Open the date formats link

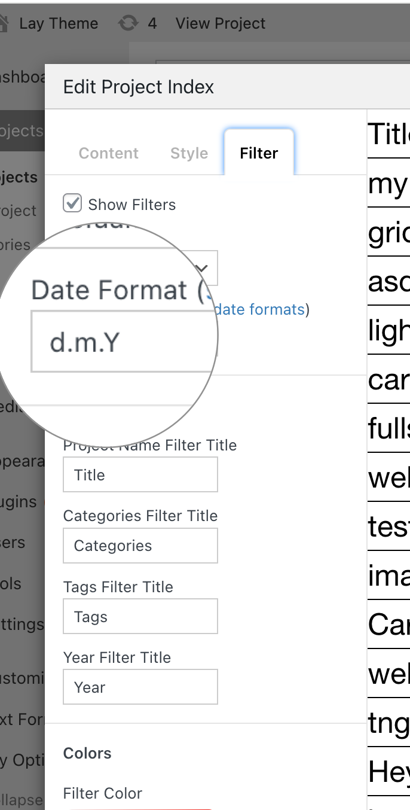[x=260, y=309]
